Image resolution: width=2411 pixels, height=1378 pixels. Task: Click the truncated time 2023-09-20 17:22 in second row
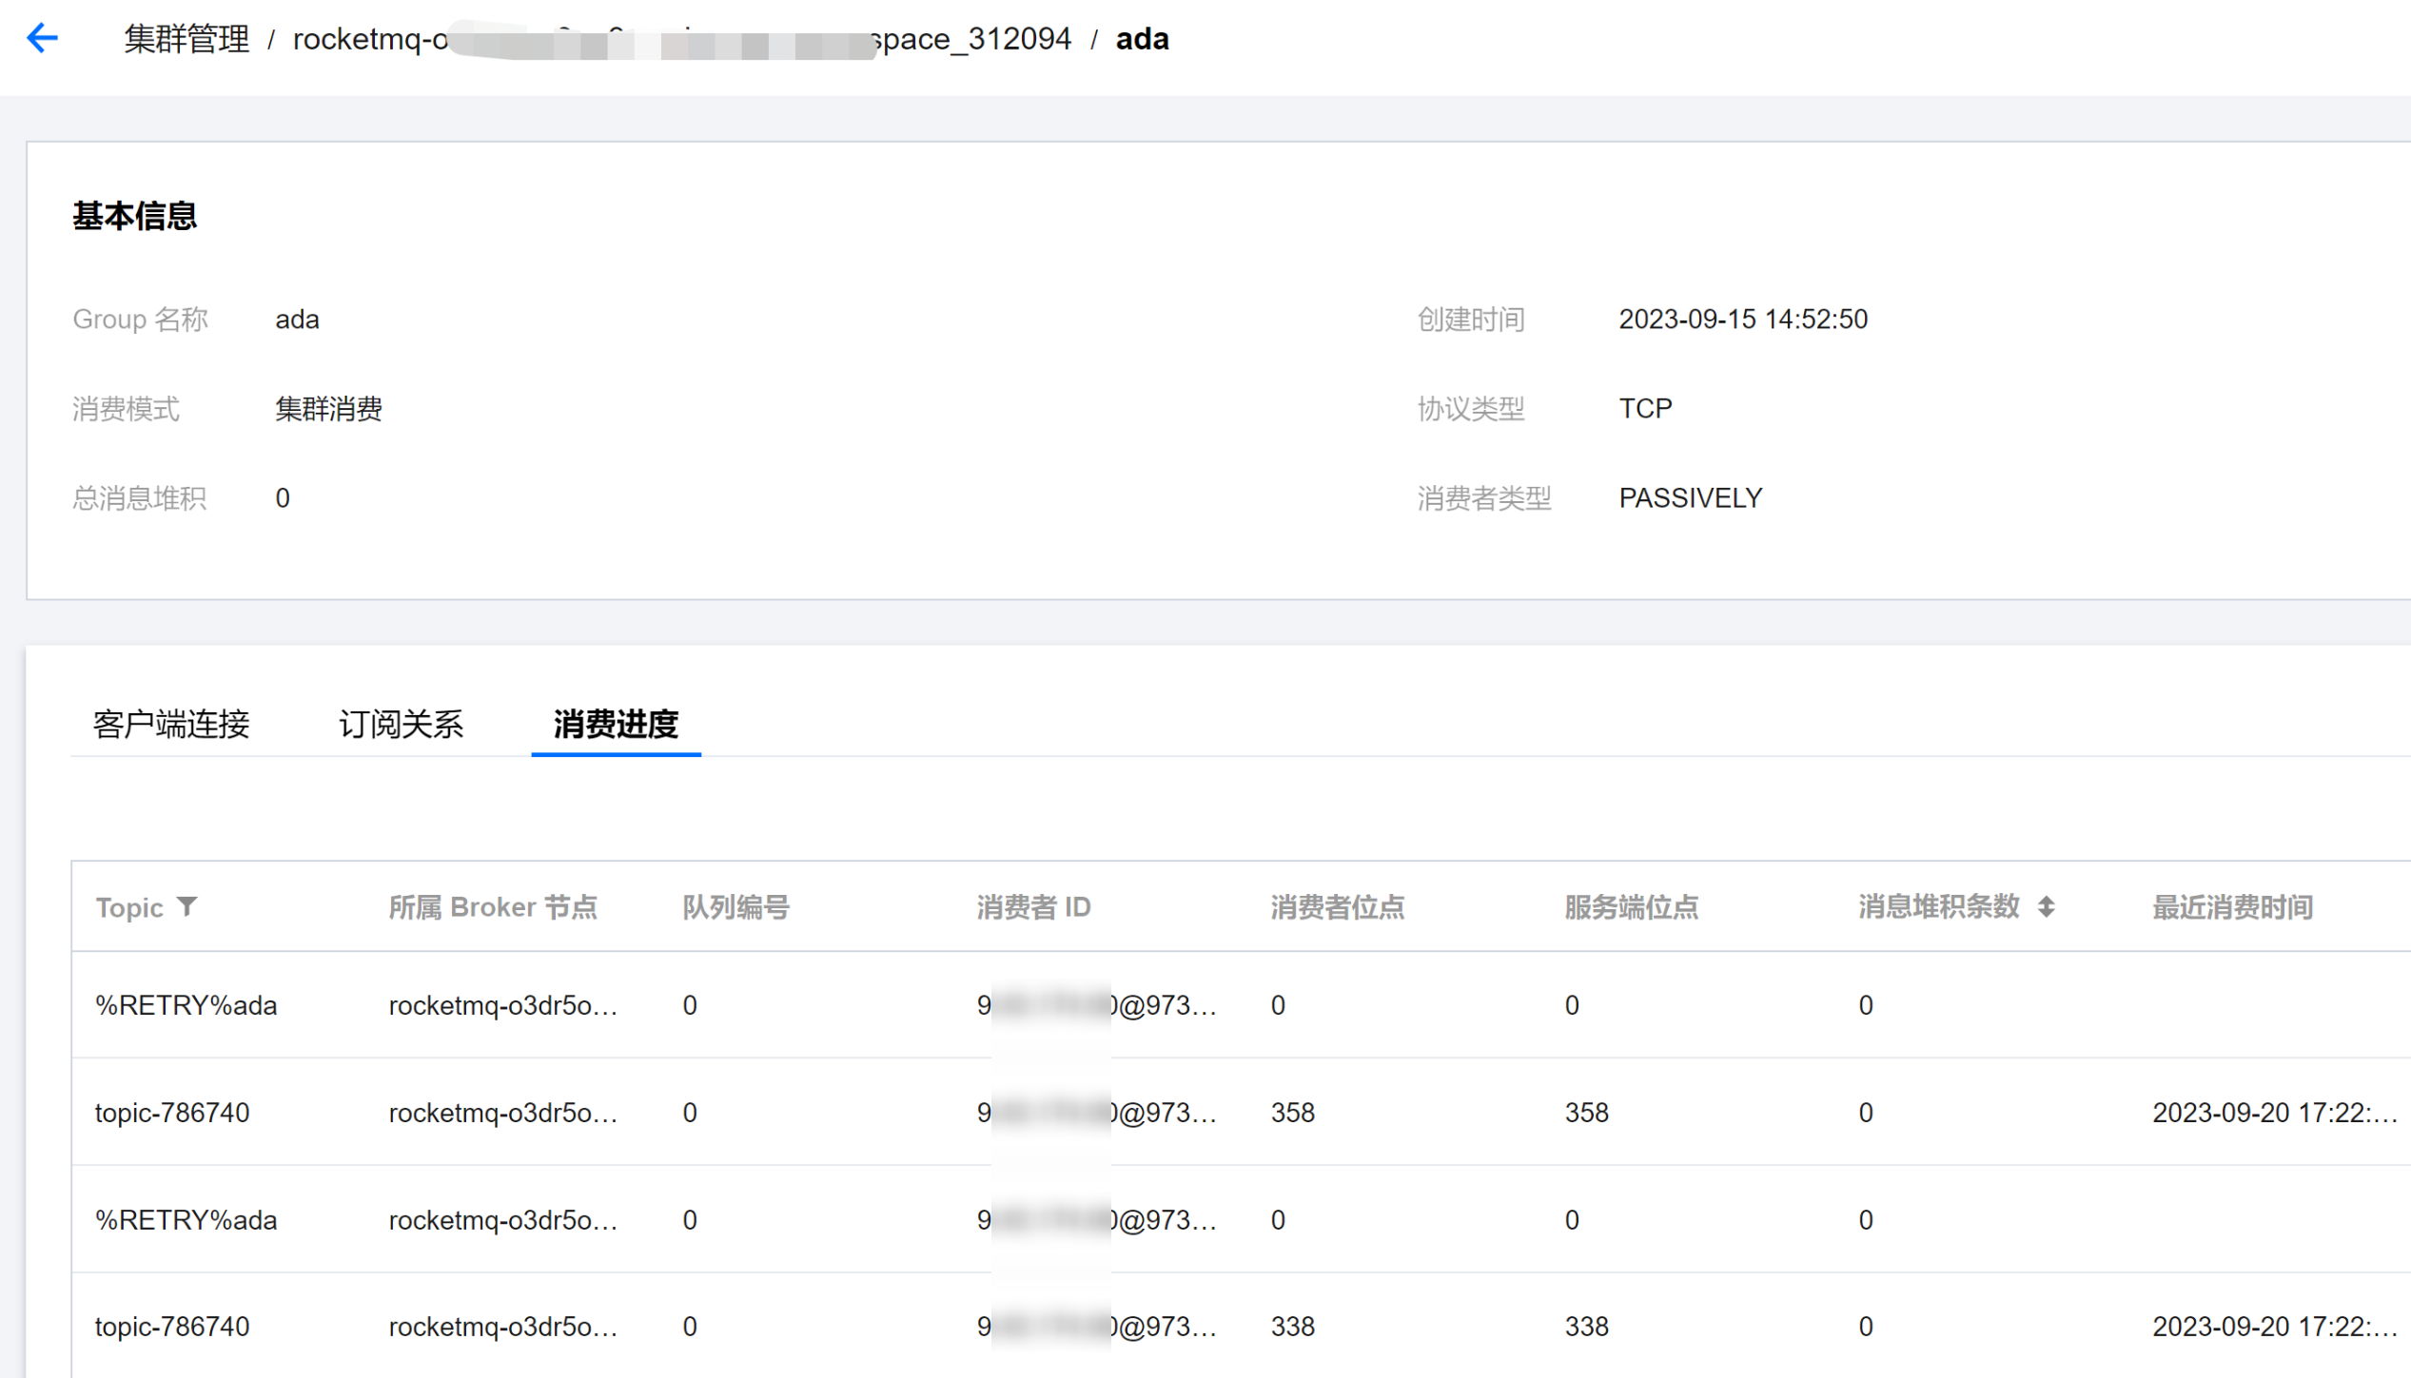(2273, 1113)
